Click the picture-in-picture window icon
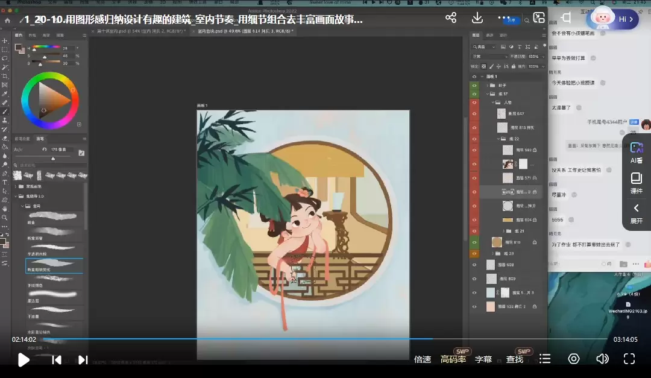The height and width of the screenshot is (378, 651). point(539,17)
